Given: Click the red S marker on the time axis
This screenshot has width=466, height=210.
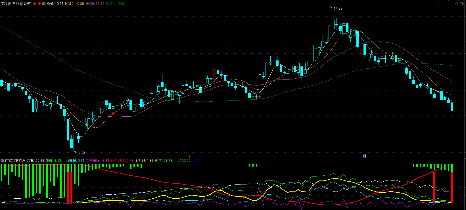Looking at the screenshot, I should coord(190,156).
